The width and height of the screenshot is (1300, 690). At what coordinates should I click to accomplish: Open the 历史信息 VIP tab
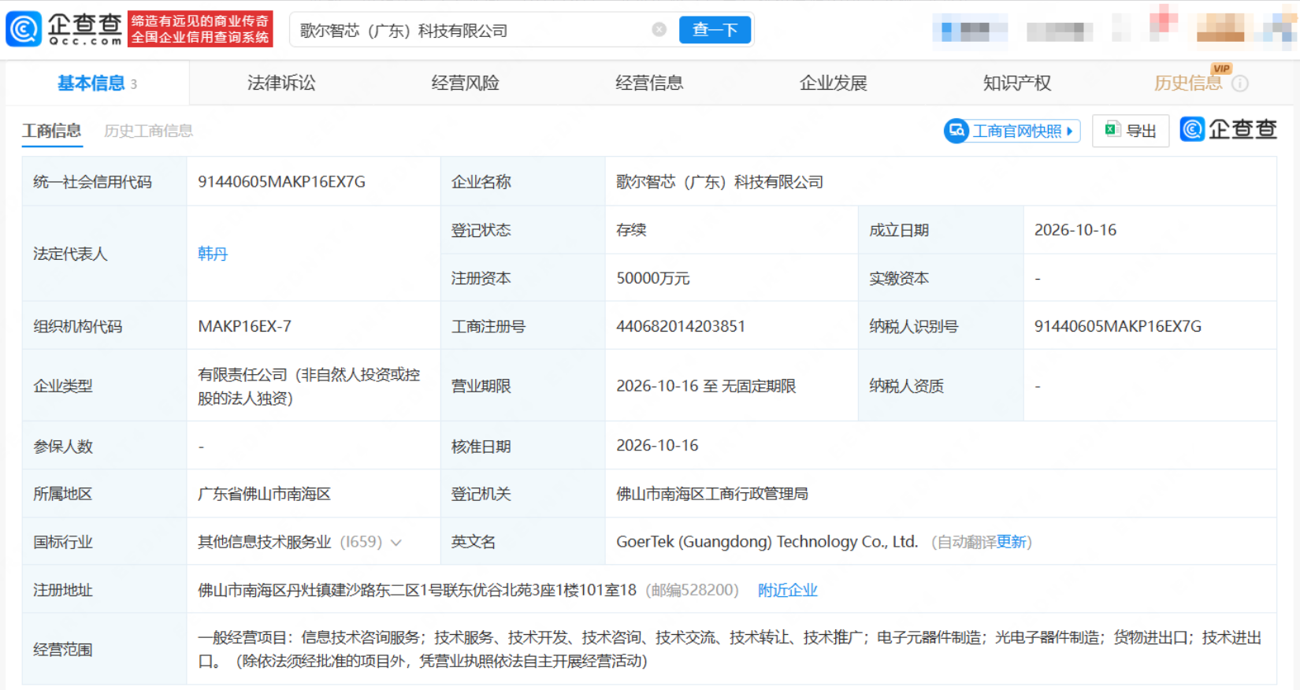click(x=1188, y=83)
